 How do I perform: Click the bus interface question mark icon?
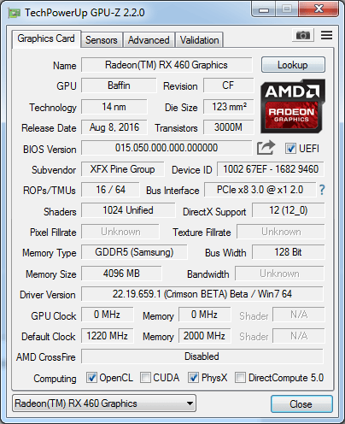click(322, 190)
